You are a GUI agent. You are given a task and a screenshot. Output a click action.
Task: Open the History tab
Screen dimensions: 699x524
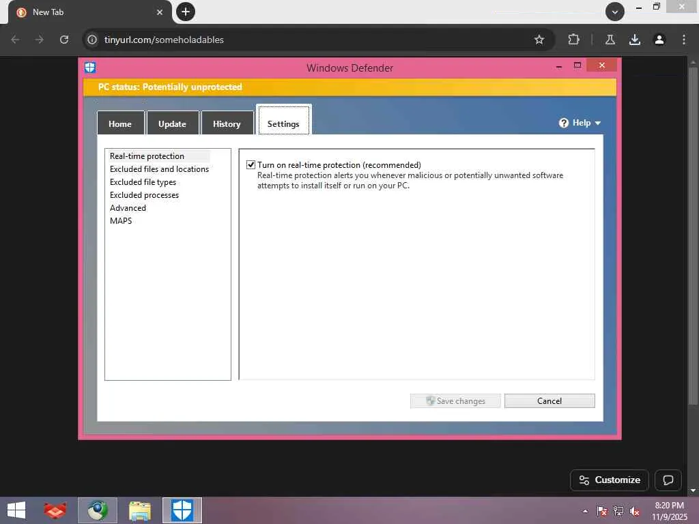[227, 123]
